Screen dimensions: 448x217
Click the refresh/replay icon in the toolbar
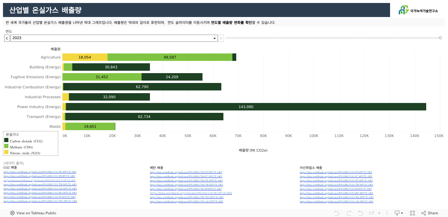click(x=372, y=213)
